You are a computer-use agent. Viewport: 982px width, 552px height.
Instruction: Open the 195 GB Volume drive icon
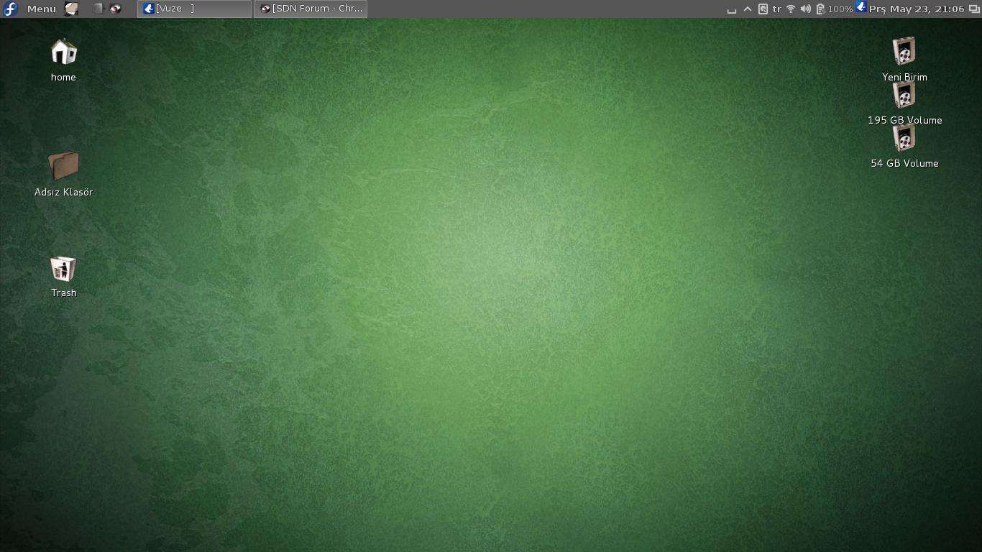click(x=904, y=94)
